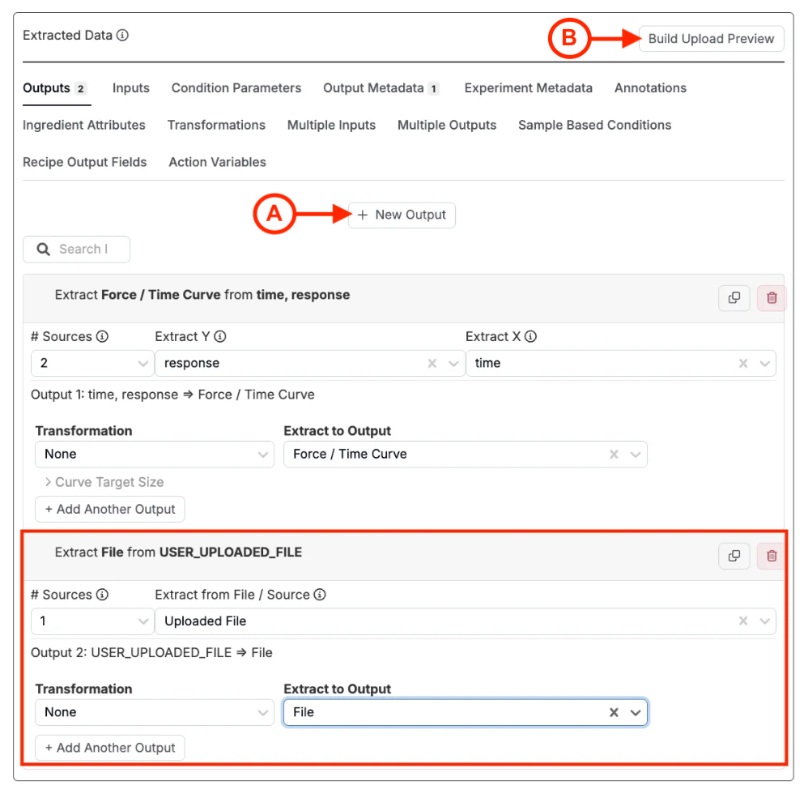Click the duplicate icon for Force / Time Curve
Viewport: 808px width, 798px height.
734,298
